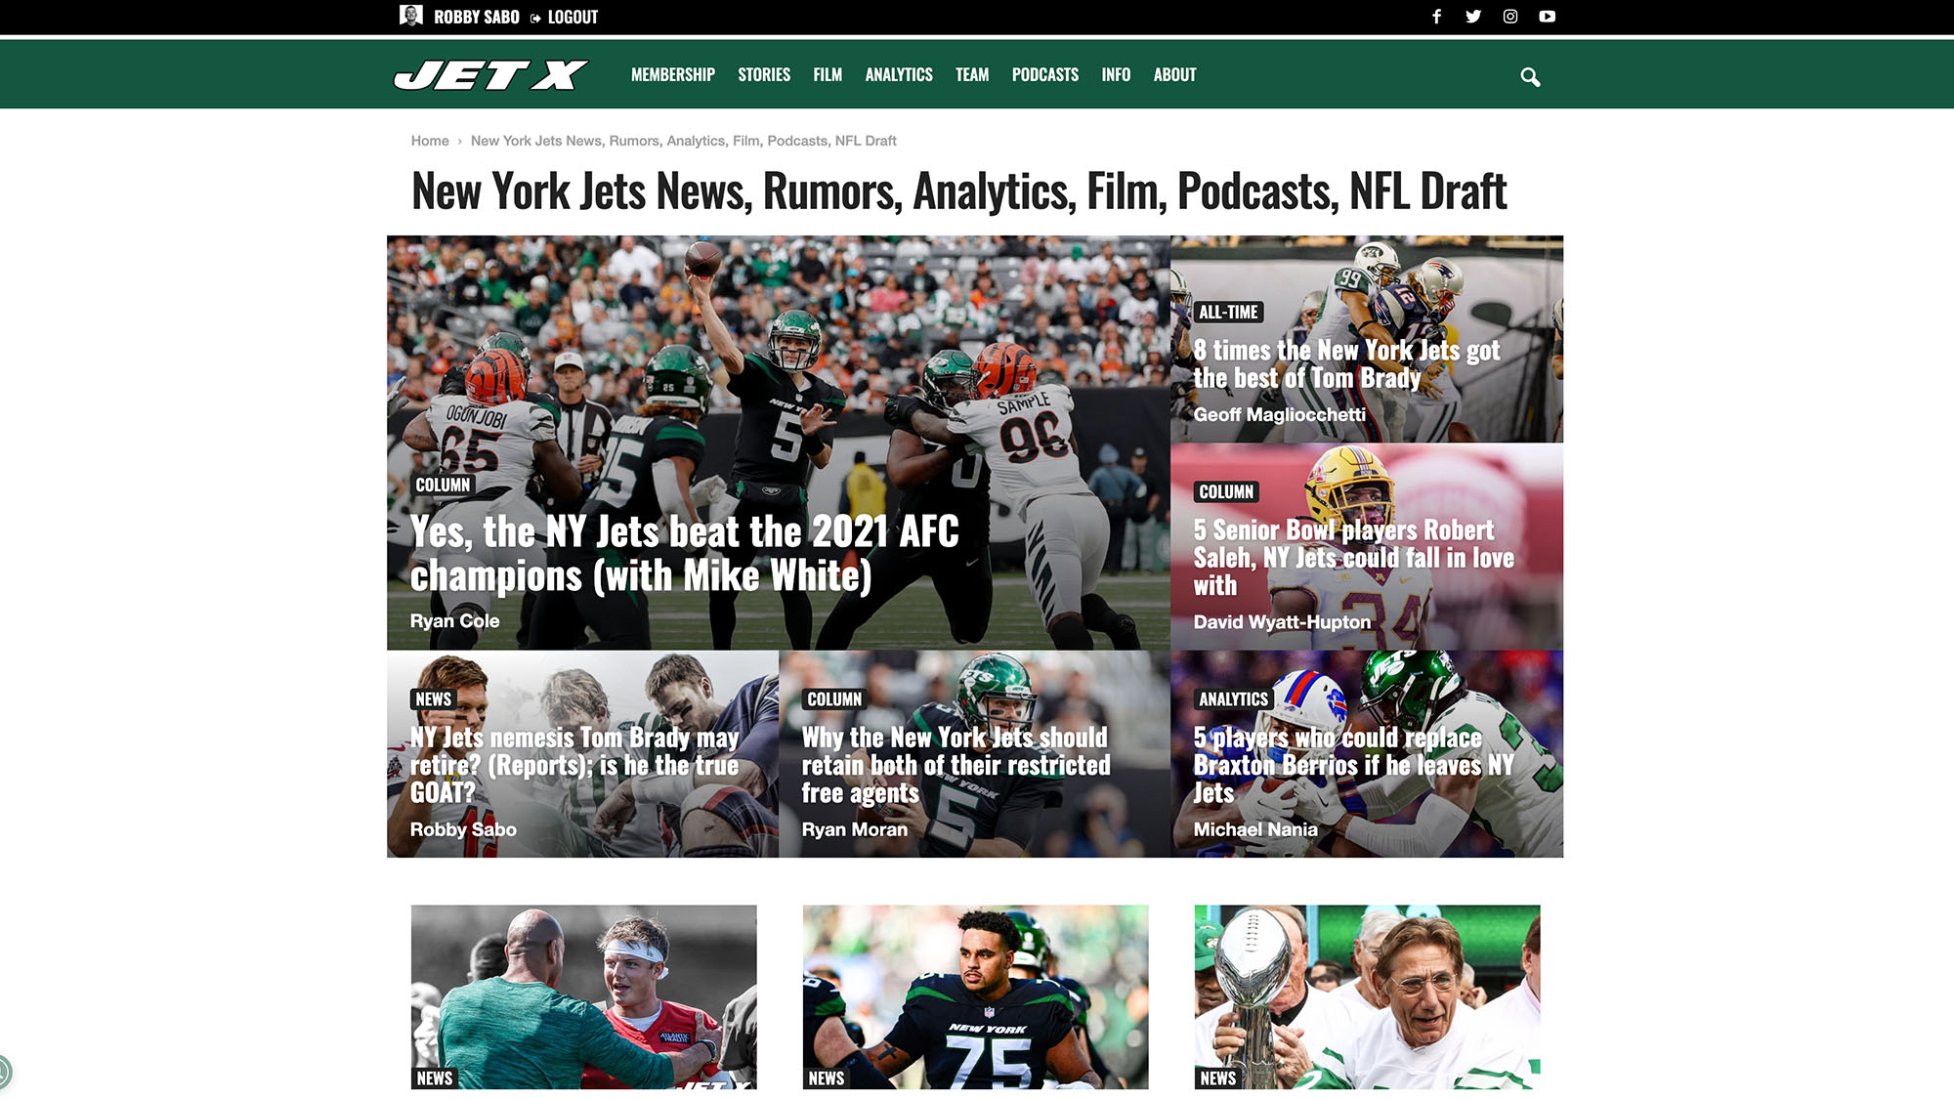Click NEWS tag on number 75 thumbnail
The width and height of the screenshot is (1954, 1099).
(x=827, y=1078)
